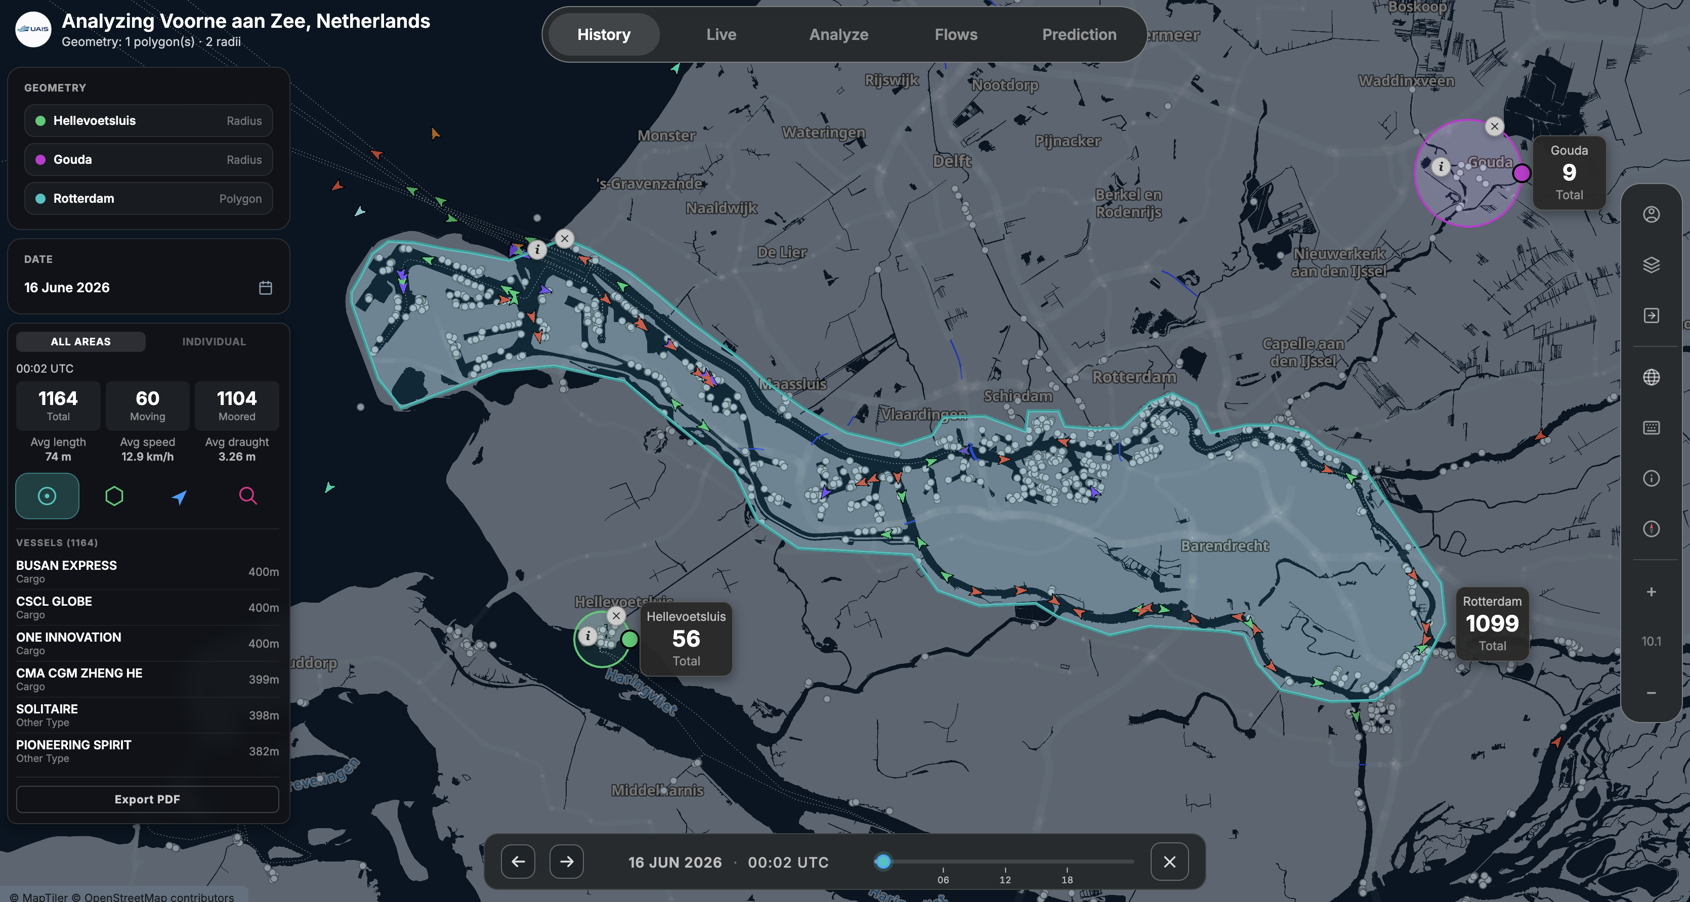1690x902 pixels.
Task: Open the info icon in right sidebar
Action: (x=1652, y=478)
